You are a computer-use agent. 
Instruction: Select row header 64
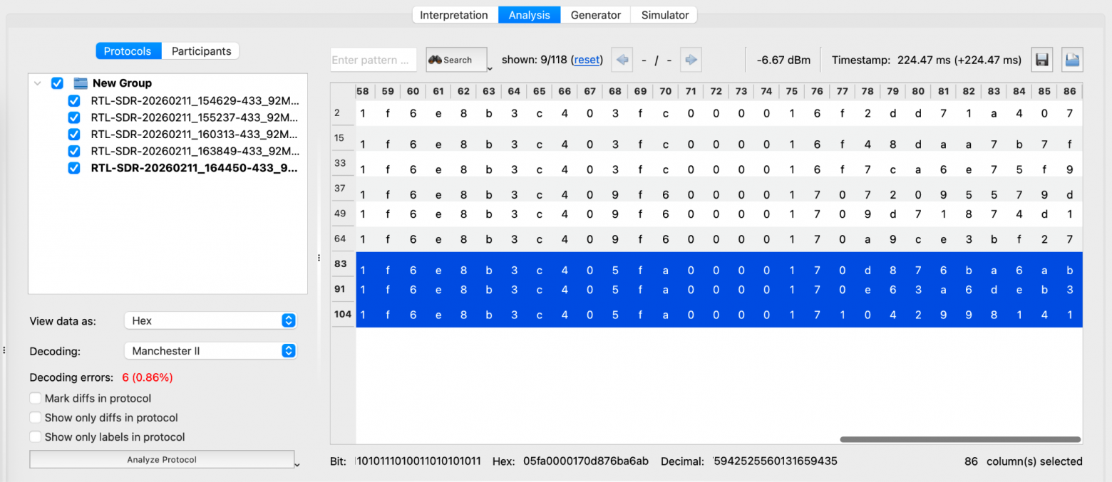(x=343, y=239)
